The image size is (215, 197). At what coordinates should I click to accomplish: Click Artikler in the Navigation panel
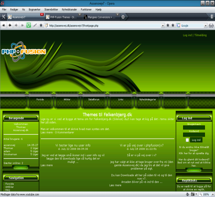[x=9, y=187]
